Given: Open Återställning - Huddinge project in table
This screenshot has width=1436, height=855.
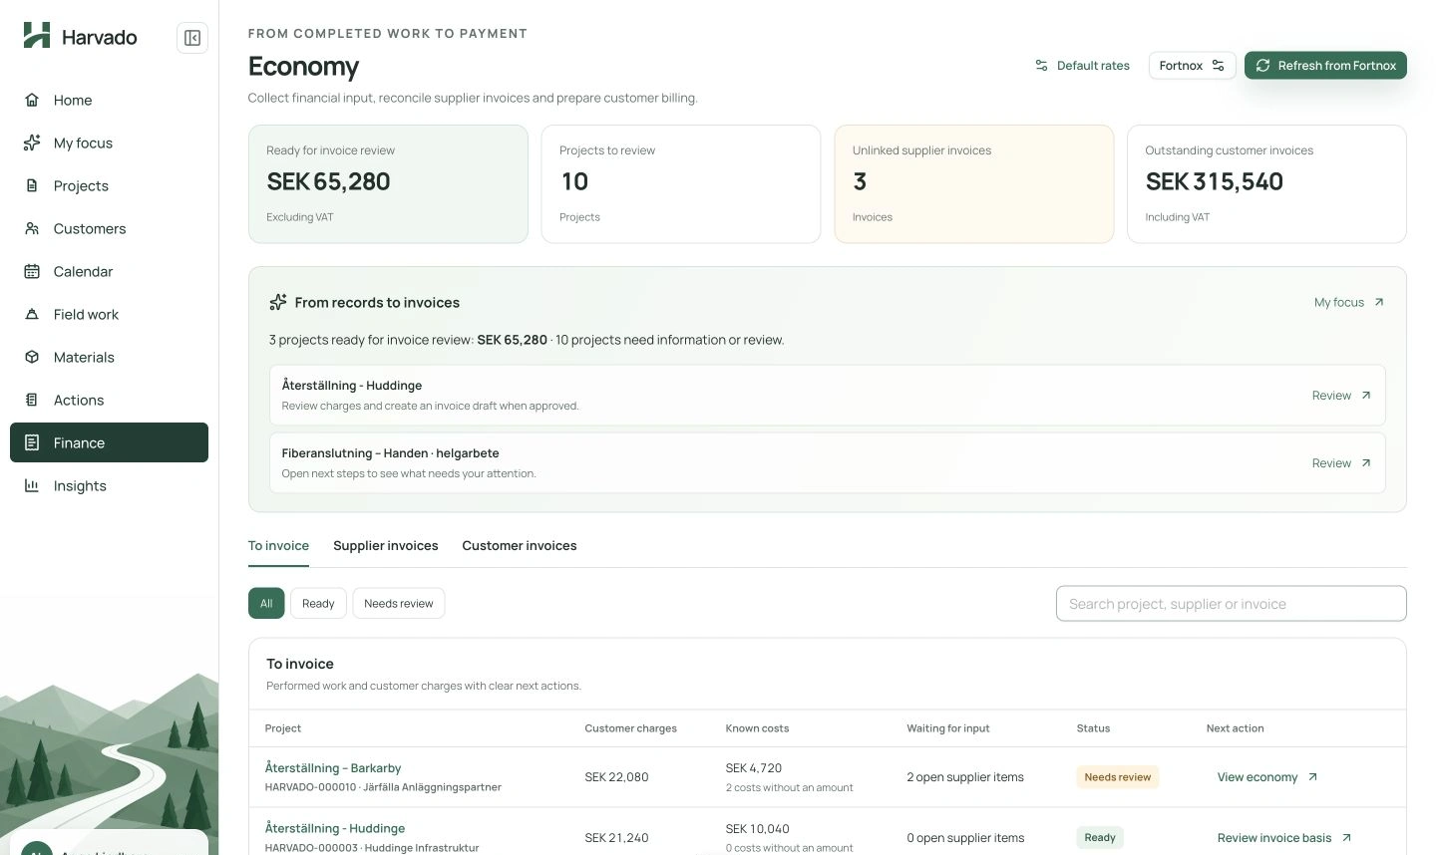Looking at the screenshot, I should [335, 828].
